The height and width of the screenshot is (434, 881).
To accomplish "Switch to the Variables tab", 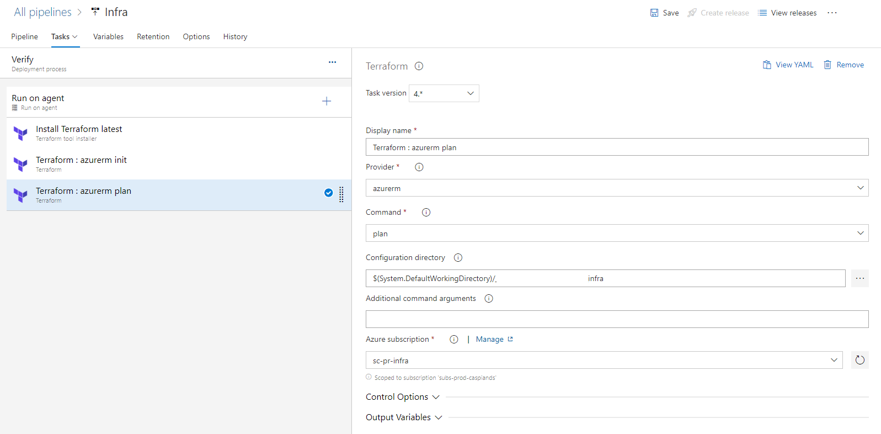I will coord(108,36).
